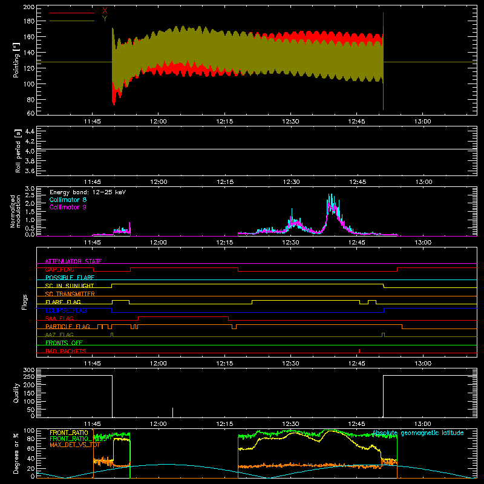Click the small Quality spike after 12:00
The width and height of the screenshot is (484, 484).
172,413
